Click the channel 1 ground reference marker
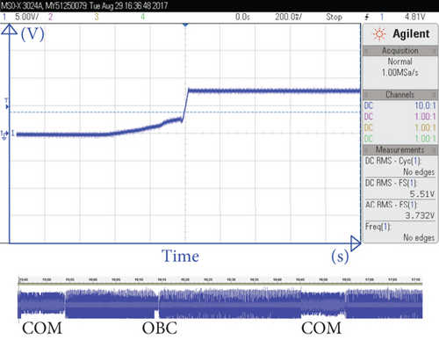Viewport: 439px width, 340px height. [x=5, y=134]
